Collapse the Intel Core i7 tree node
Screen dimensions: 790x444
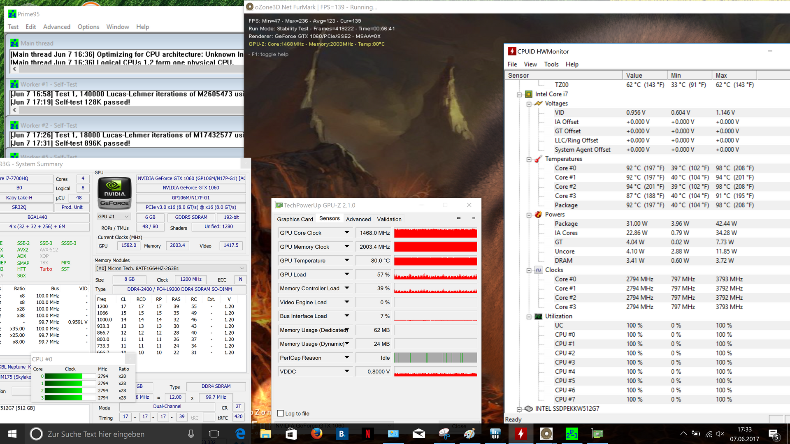pos(519,95)
